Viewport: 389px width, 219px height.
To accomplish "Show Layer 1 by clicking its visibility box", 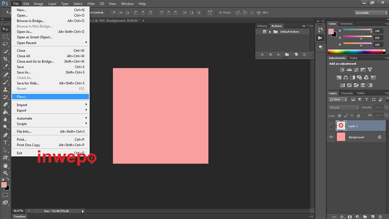I will pos(331,126).
